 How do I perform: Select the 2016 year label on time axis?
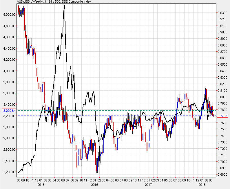[94, 184]
